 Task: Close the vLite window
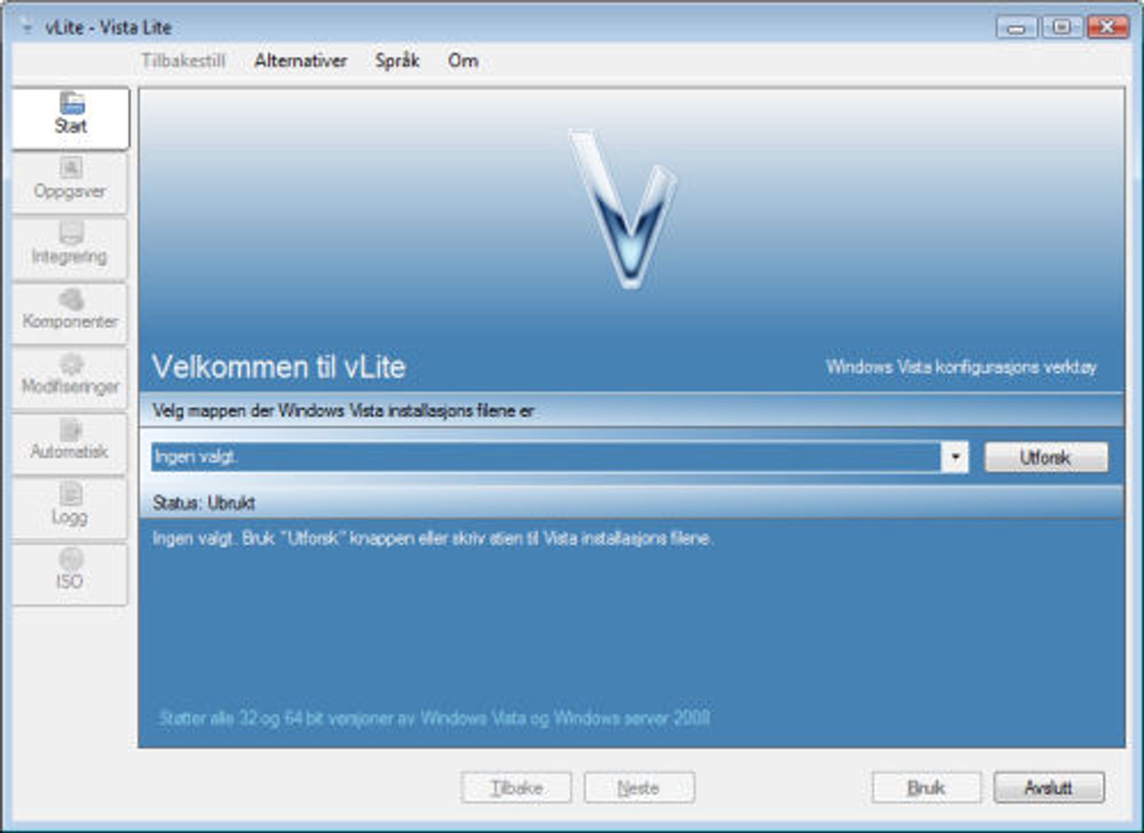point(1107,27)
